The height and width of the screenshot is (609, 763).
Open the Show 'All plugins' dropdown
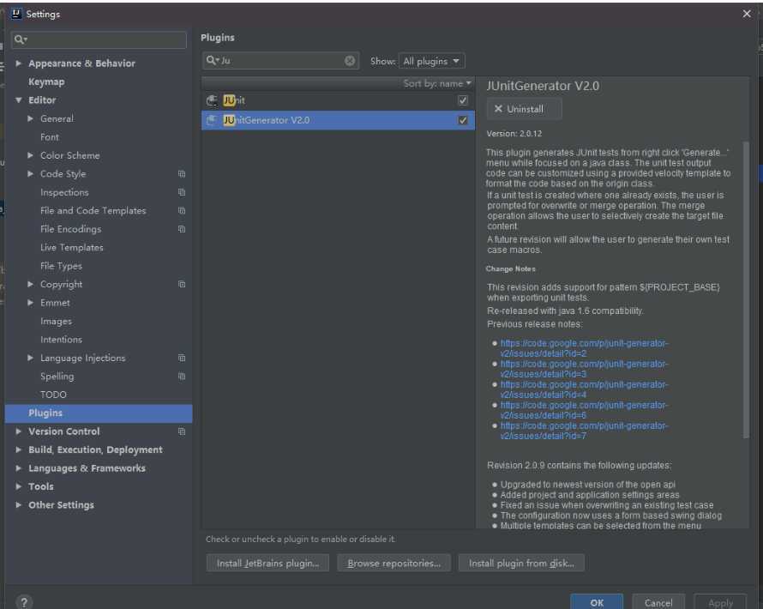[431, 61]
